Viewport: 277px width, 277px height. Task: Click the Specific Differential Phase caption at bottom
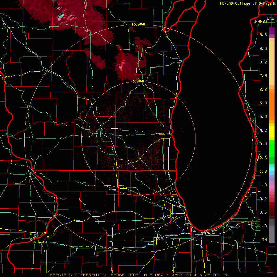click(138, 275)
